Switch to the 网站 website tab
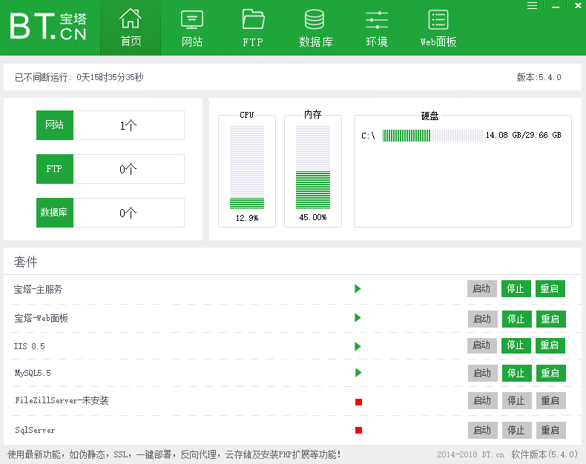The height and width of the screenshot is (464, 586). pos(191,28)
